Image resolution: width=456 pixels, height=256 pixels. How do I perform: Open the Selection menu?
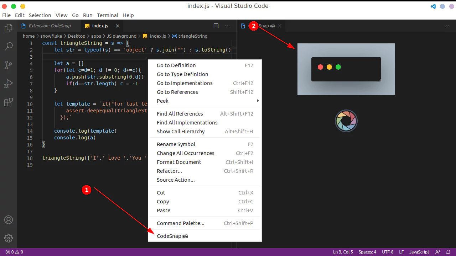[40, 15]
